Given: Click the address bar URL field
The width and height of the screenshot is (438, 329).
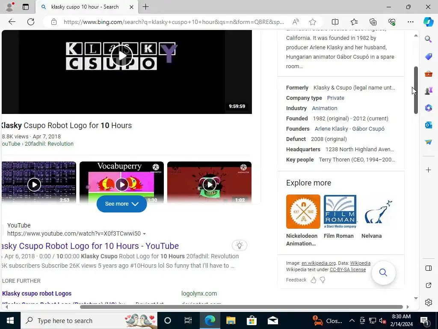Looking at the screenshot, I should 174,22.
